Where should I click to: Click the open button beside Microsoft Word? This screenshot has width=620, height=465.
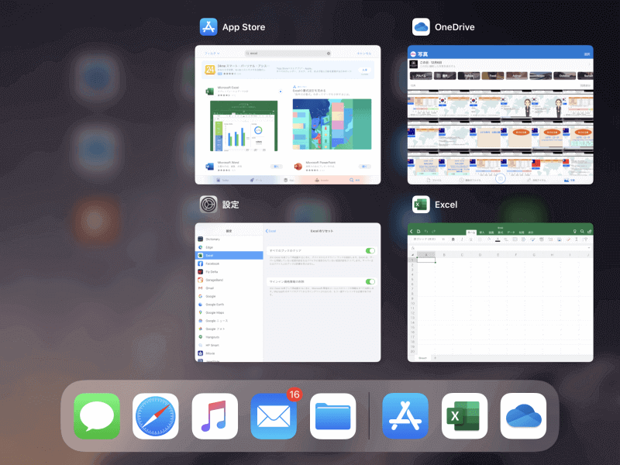pos(276,167)
